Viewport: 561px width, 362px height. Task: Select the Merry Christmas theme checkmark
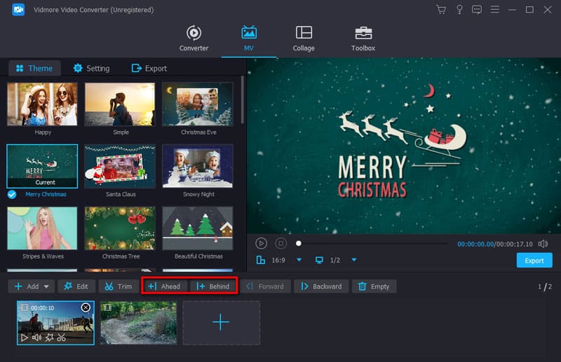[12, 194]
